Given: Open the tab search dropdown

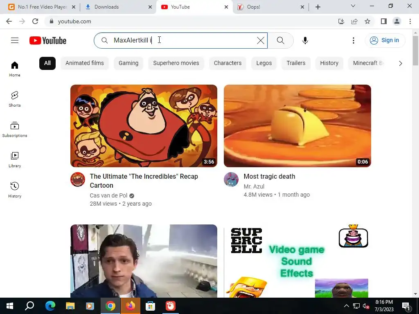Looking at the screenshot, I should pyautogui.click(x=353, y=6).
